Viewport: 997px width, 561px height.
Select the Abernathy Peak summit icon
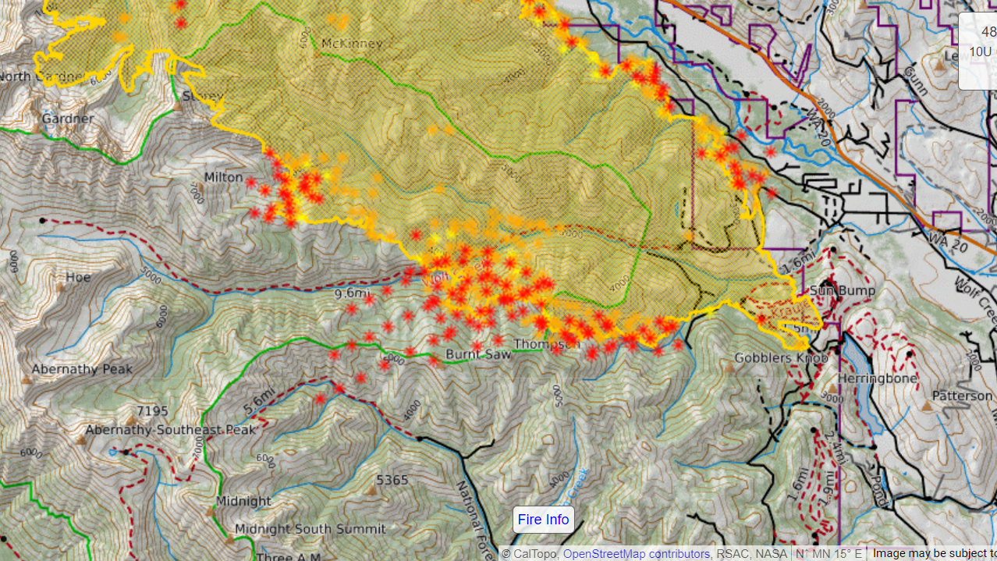[x=27, y=380]
